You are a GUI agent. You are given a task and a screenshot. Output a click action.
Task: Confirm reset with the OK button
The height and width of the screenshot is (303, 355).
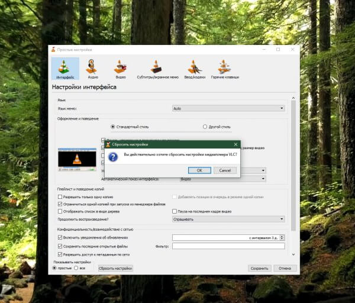(199, 170)
